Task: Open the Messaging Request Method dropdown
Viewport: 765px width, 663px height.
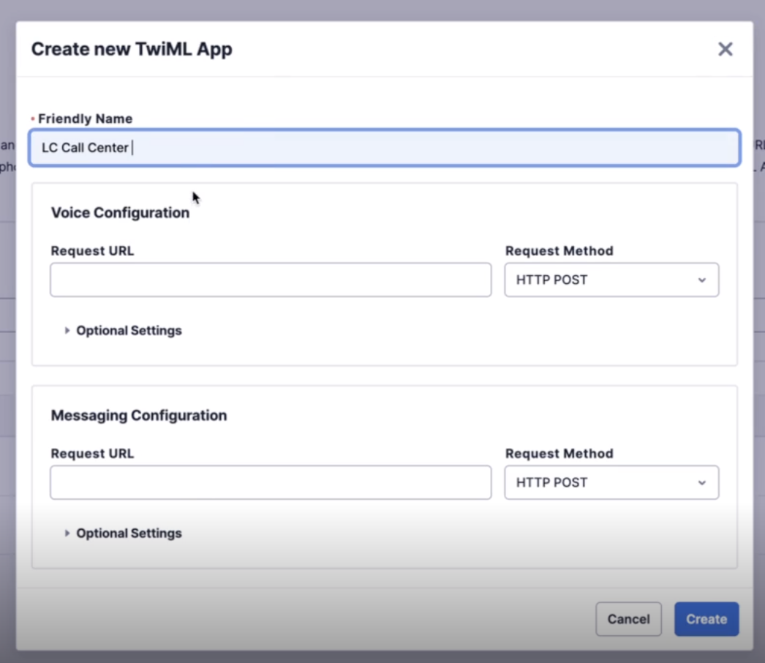Action: [x=611, y=482]
